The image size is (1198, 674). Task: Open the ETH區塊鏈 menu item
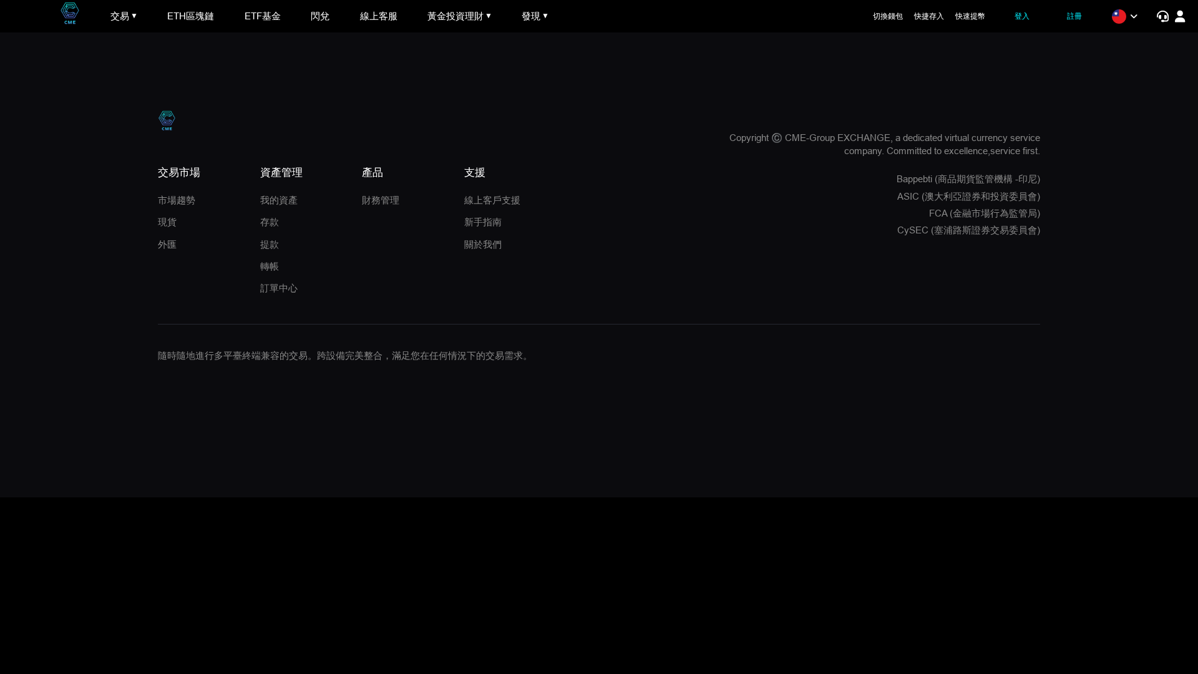(x=190, y=16)
